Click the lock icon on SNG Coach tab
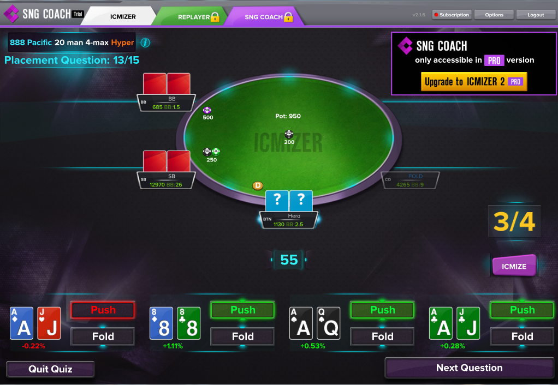 pos(288,17)
